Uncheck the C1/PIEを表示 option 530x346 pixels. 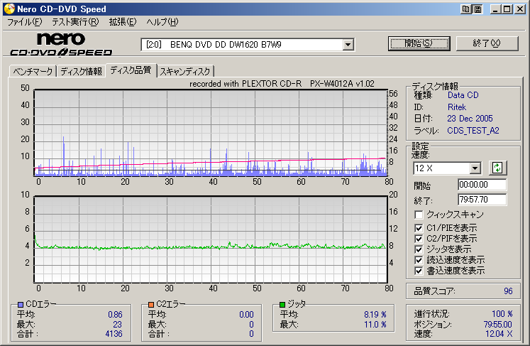[419, 227]
